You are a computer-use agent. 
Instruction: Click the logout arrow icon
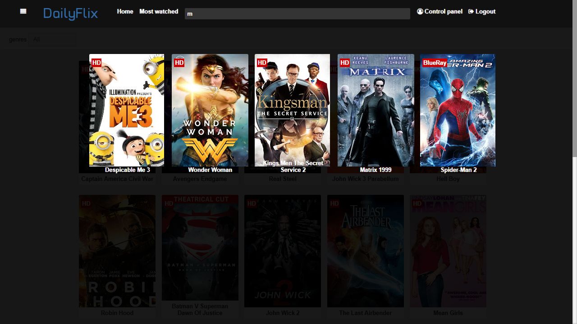tap(471, 11)
